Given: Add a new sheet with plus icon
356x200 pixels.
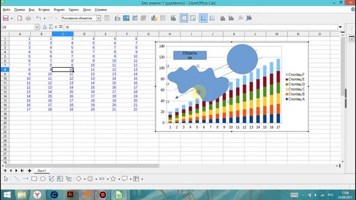Looking at the screenshot, I should coord(29,171).
